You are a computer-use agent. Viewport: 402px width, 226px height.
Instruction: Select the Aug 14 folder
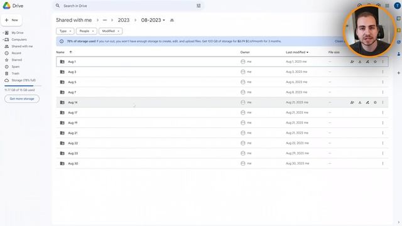[x=222, y=102]
